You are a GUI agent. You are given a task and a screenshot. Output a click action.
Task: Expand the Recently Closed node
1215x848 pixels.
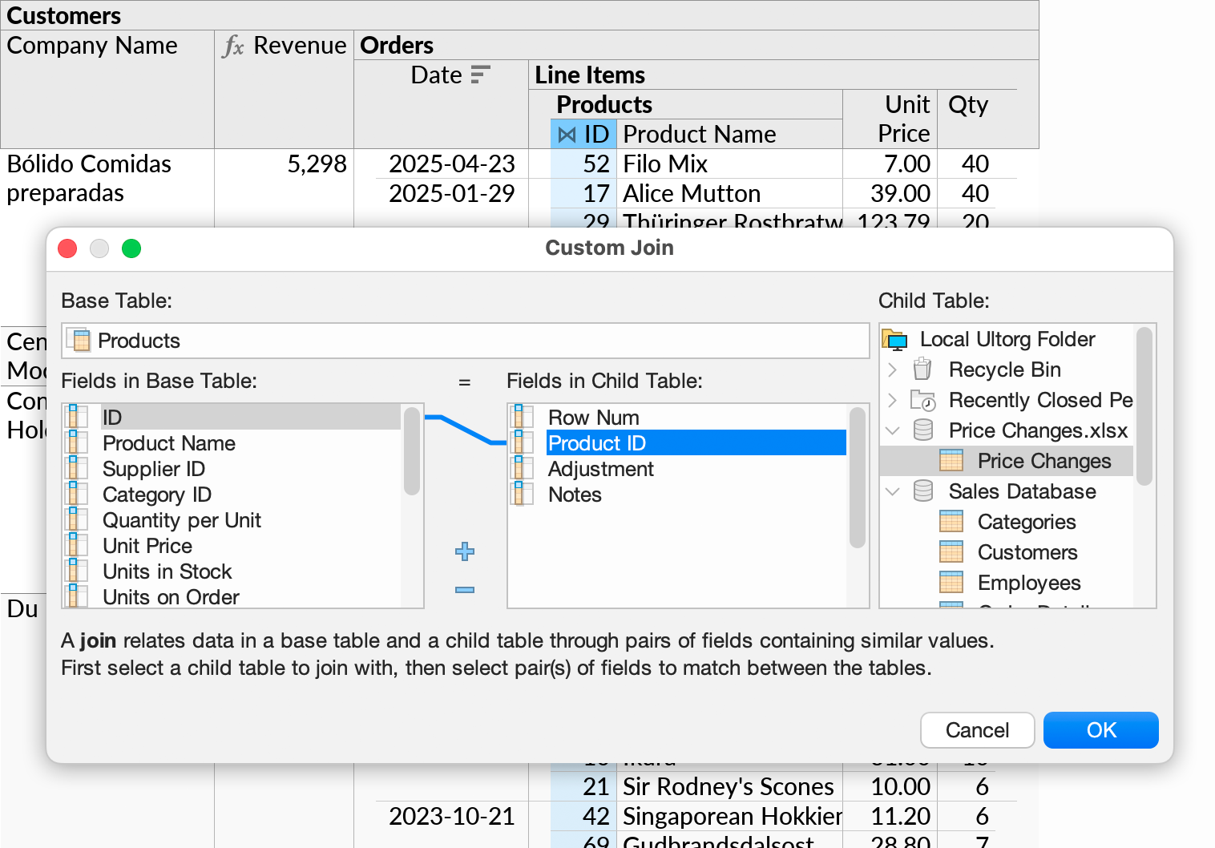(x=892, y=400)
